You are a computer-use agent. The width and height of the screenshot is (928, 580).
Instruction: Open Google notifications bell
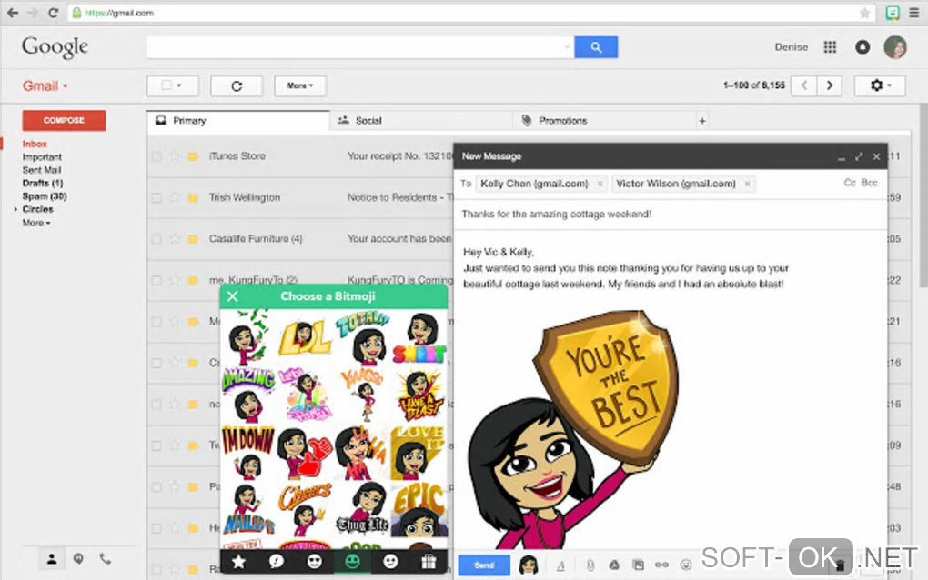pyautogui.click(x=862, y=47)
